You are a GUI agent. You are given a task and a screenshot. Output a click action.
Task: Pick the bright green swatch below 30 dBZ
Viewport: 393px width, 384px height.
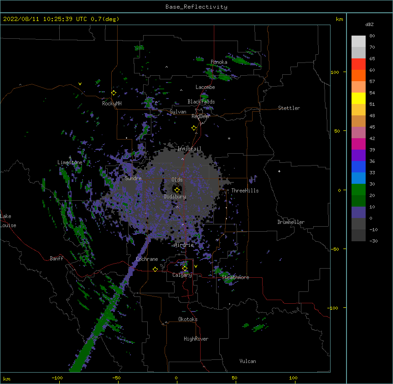click(358, 190)
